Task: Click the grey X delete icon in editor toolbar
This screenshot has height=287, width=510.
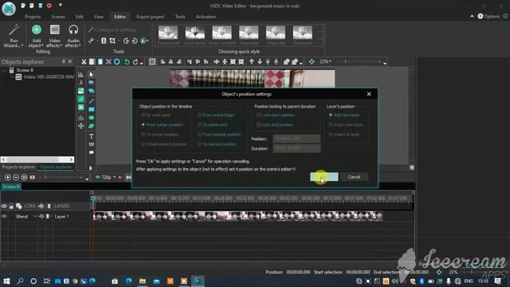Action: click(108, 62)
